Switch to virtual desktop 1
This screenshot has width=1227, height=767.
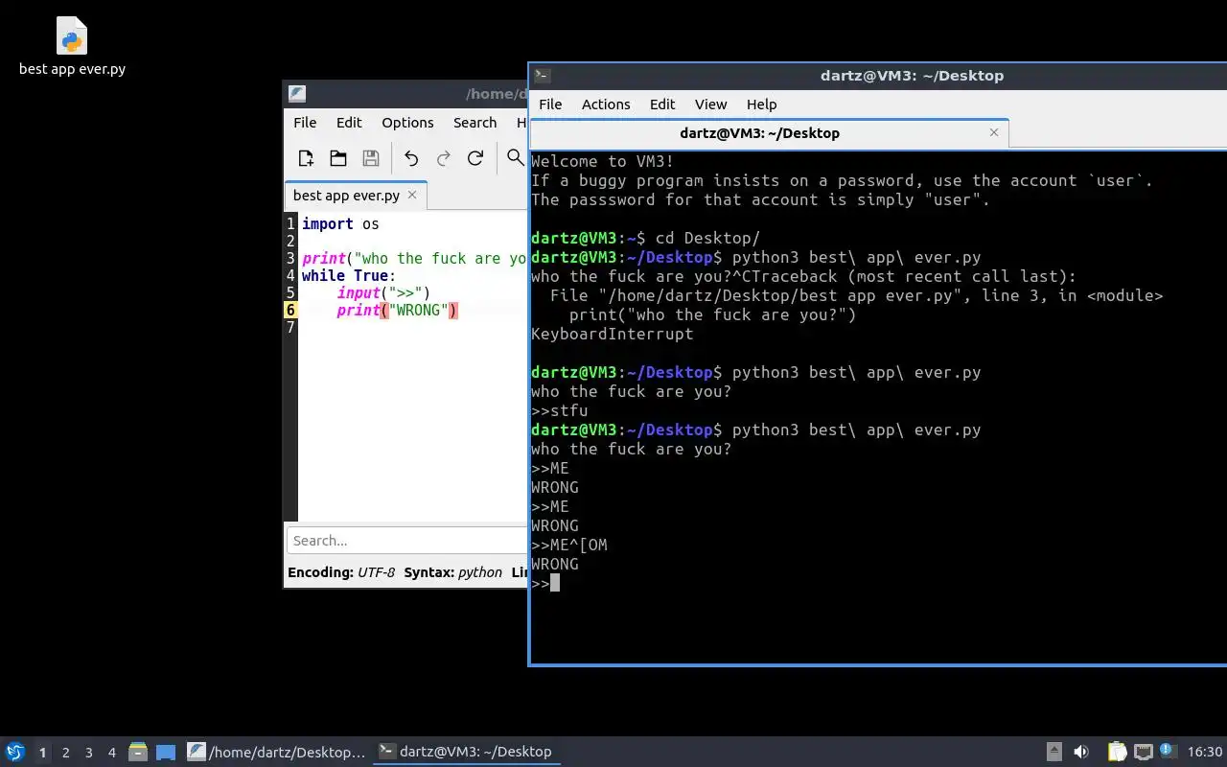coord(42,753)
